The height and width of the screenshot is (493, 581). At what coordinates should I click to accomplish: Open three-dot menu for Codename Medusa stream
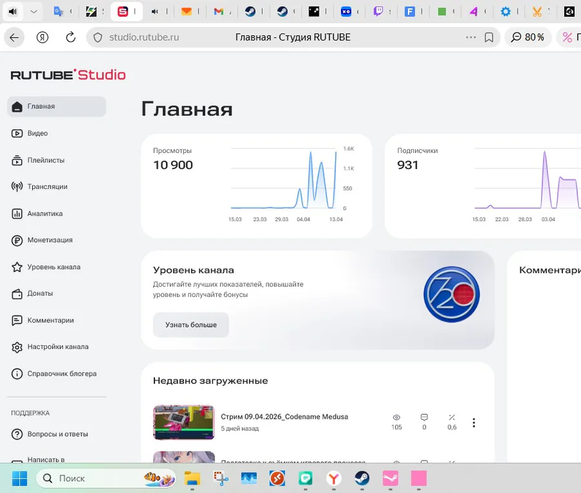(x=474, y=423)
